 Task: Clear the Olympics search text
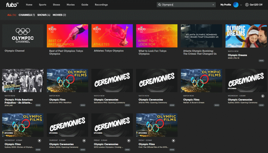pyautogui.click(x=213, y=5)
